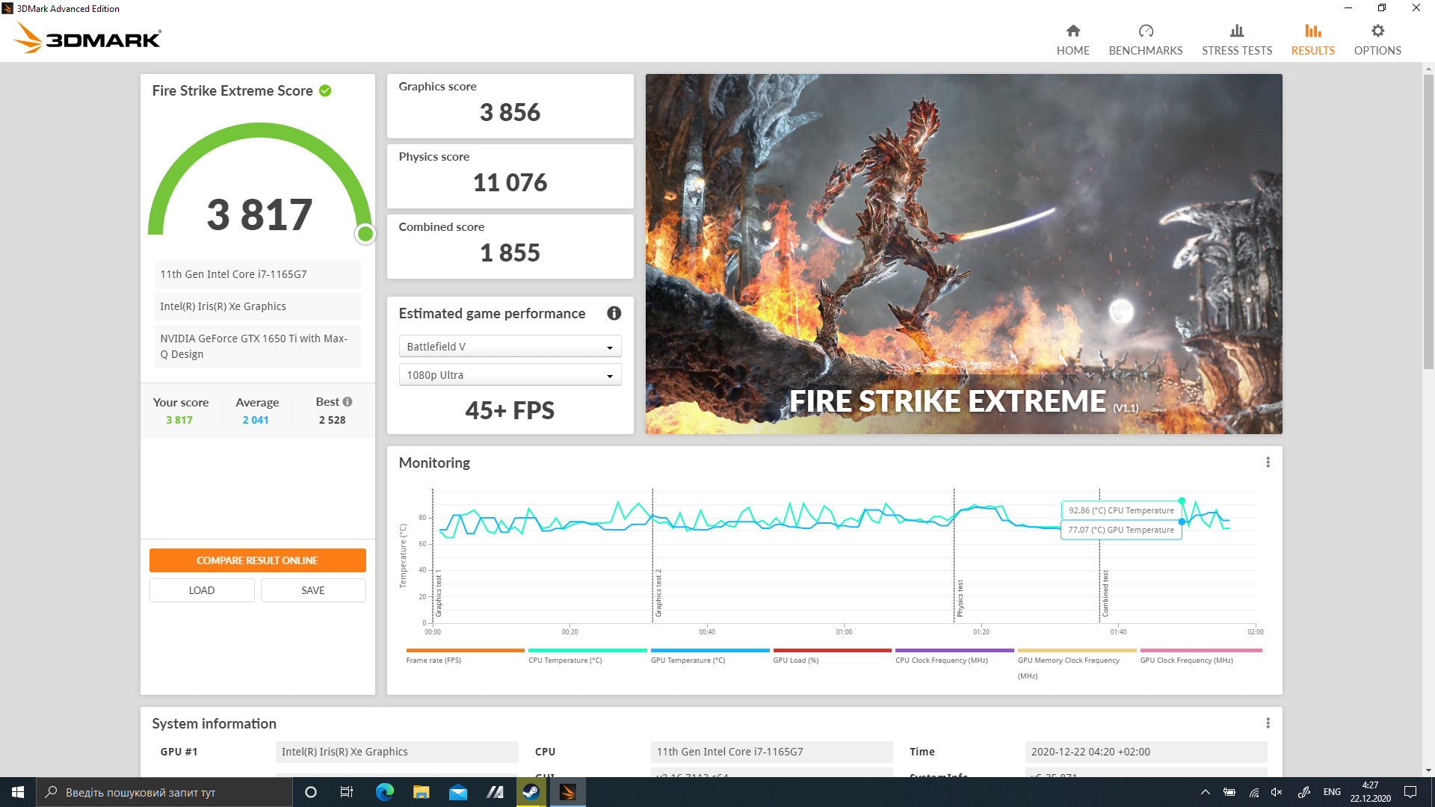Click the NVIDIA GeForce GTX 1650 Ti entry
The image size is (1435, 807).
point(258,346)
